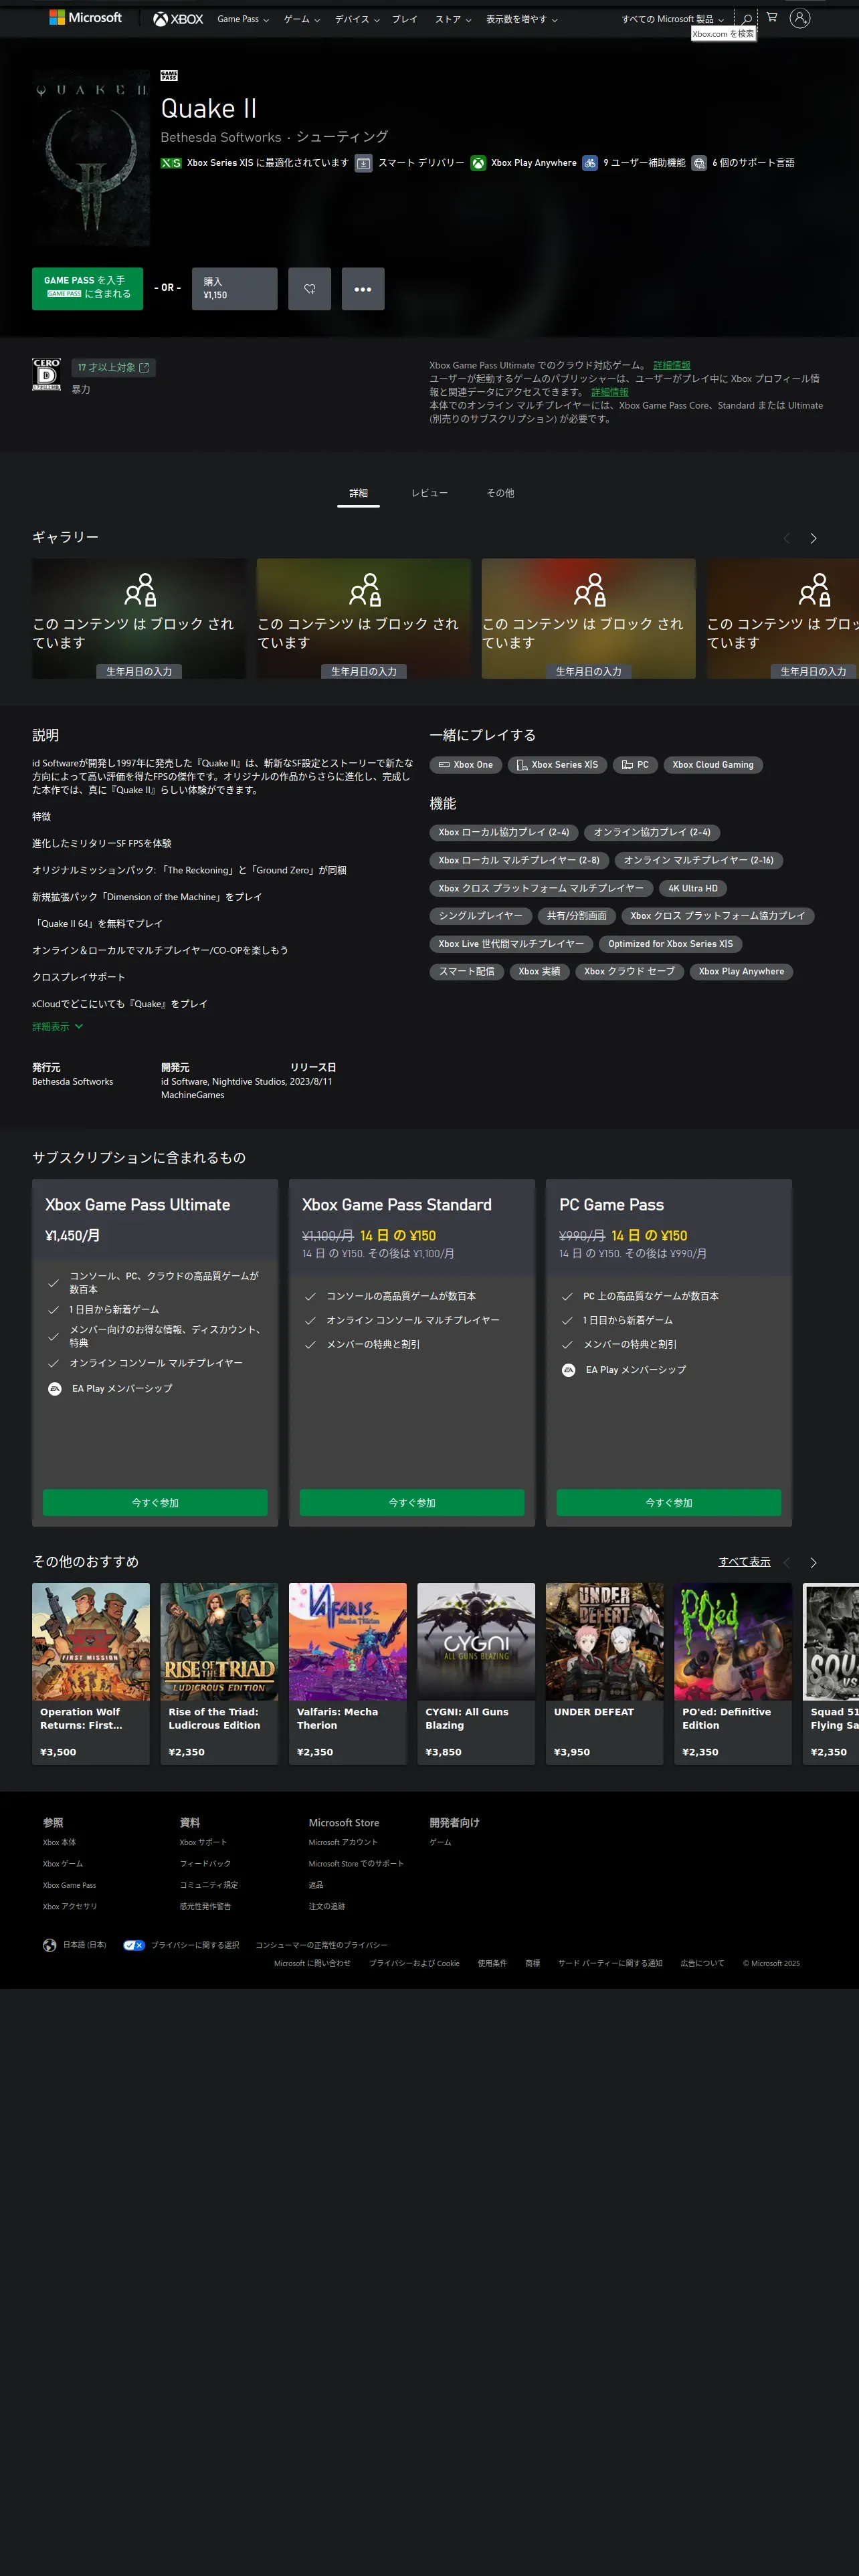Go to next gallery image arrow
Image resolution: width=859 pixels, height=2576 pixels.
tap(813, 538)
